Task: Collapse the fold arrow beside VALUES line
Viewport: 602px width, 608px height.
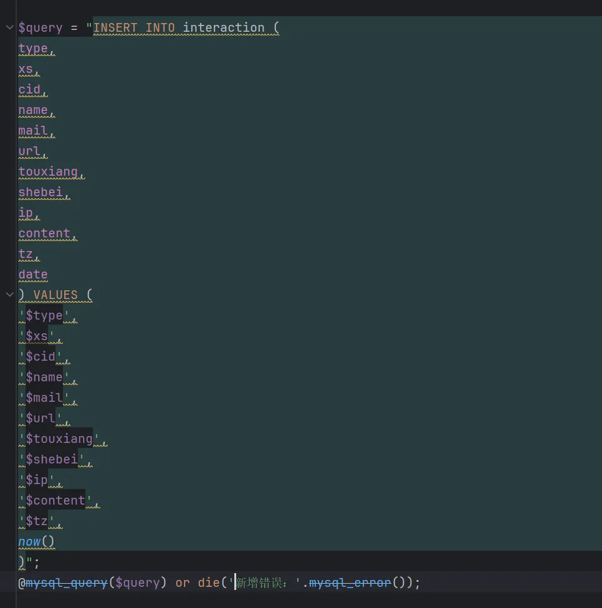Action: [x=9, y=295]
